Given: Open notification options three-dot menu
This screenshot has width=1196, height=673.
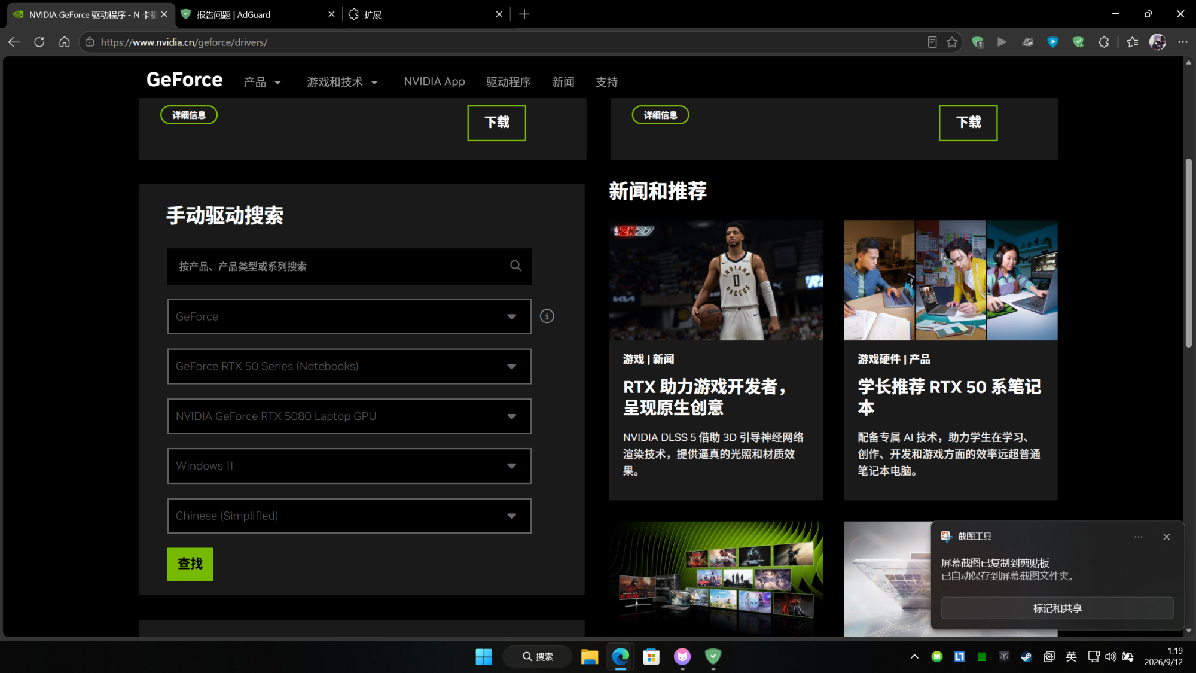Looking at the screenshot, I should pos(1139,537).
